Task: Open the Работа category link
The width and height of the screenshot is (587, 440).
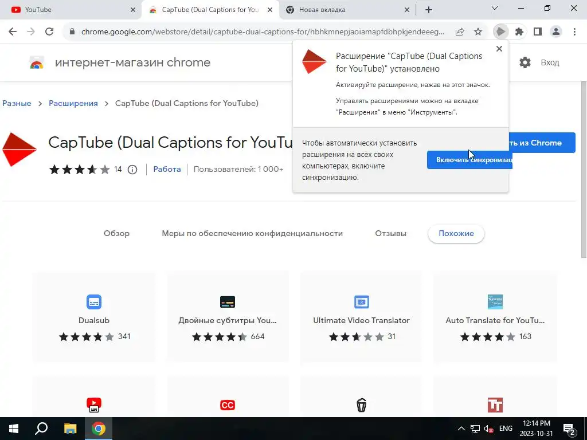Action: click(x=167, y=169)
